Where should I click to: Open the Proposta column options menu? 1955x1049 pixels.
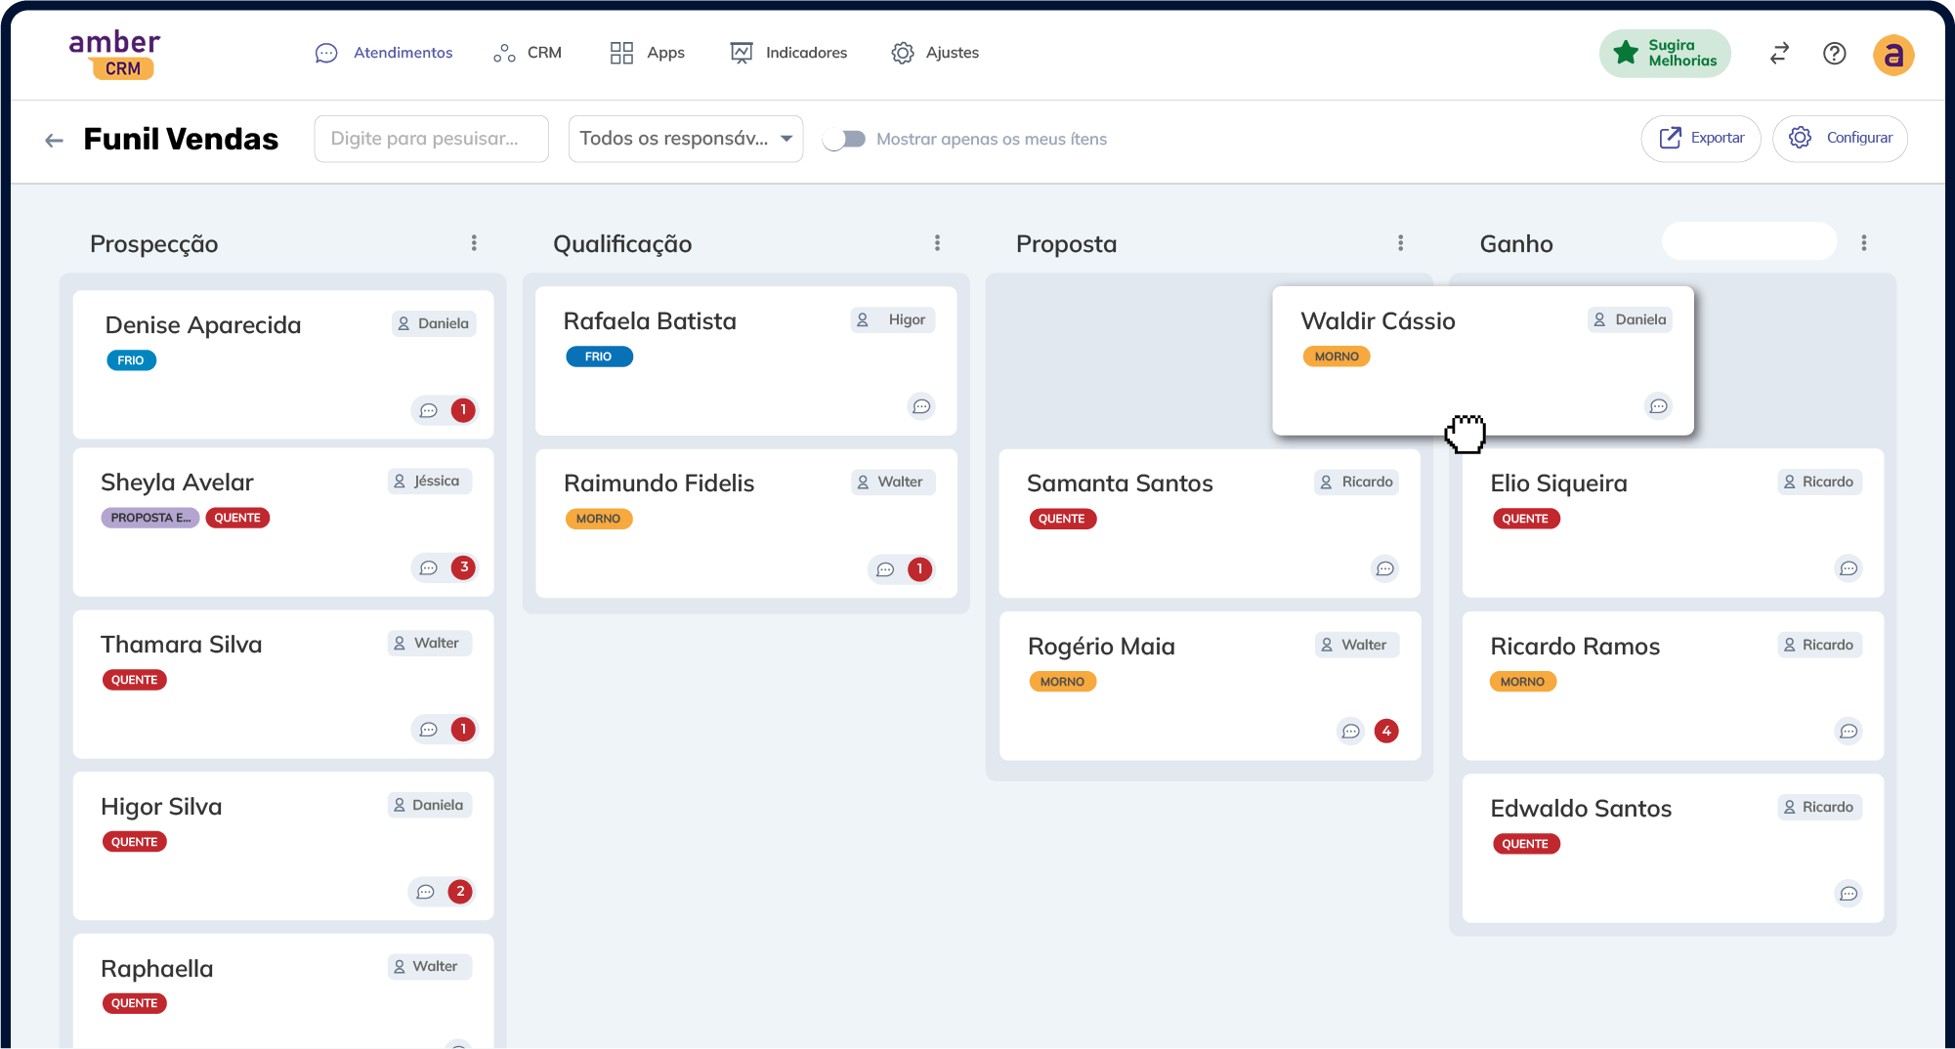(x=1400, y=242)
